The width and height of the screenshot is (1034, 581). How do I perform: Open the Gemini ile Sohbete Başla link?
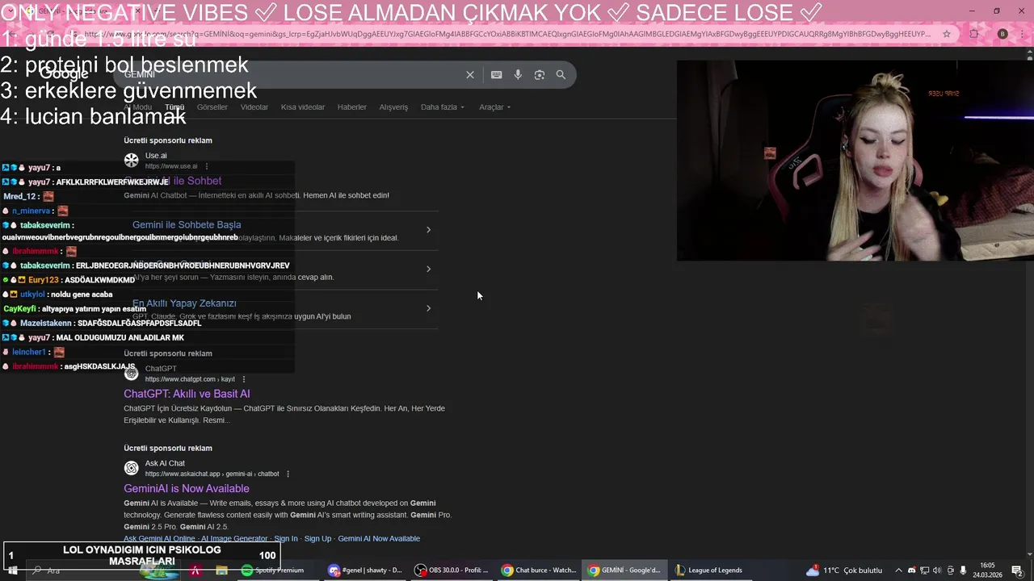(187, 225)
